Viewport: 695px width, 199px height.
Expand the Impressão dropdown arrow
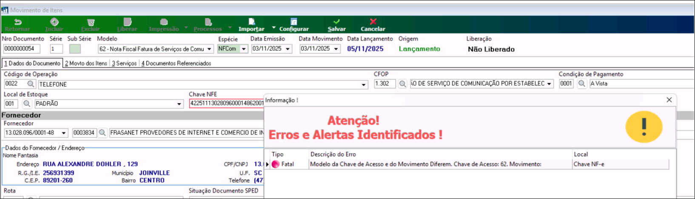coord(186,28)
